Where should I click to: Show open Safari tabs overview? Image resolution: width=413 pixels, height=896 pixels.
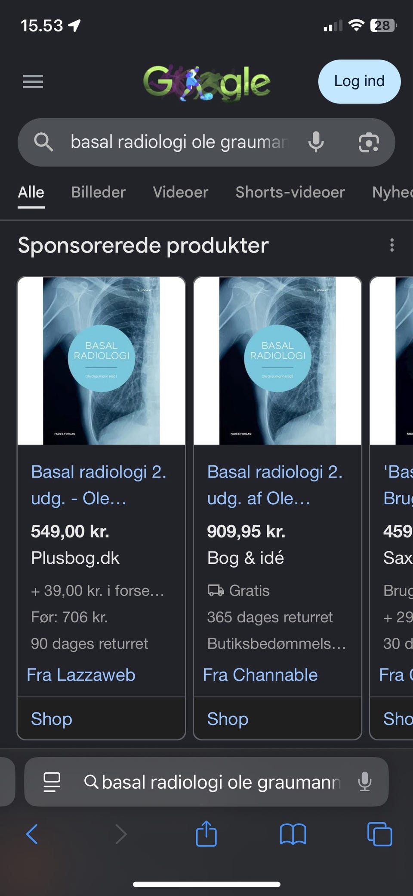[379, 834]
